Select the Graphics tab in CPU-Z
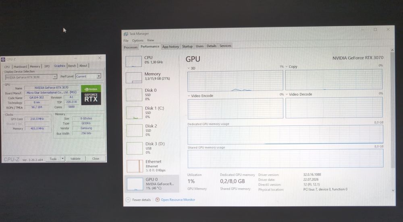 [60, 66]
